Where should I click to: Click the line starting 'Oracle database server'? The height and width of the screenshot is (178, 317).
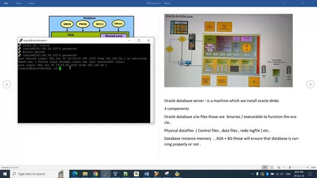pyautogui.click(x=221, y=101)
